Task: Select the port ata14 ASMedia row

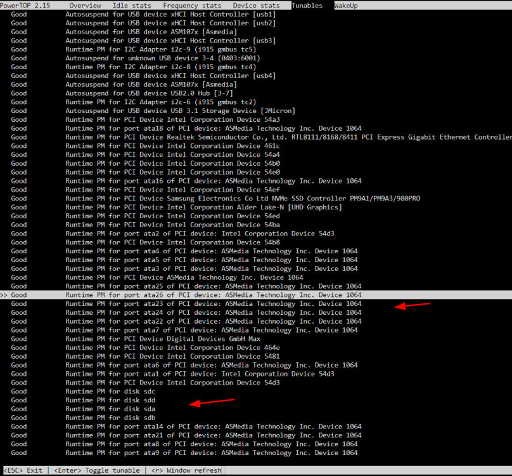Action: coord(256,426)
